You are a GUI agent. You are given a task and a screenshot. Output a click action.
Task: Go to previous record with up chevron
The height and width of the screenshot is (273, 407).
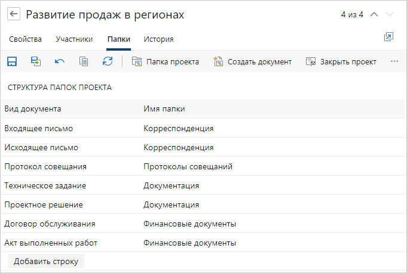374,14
